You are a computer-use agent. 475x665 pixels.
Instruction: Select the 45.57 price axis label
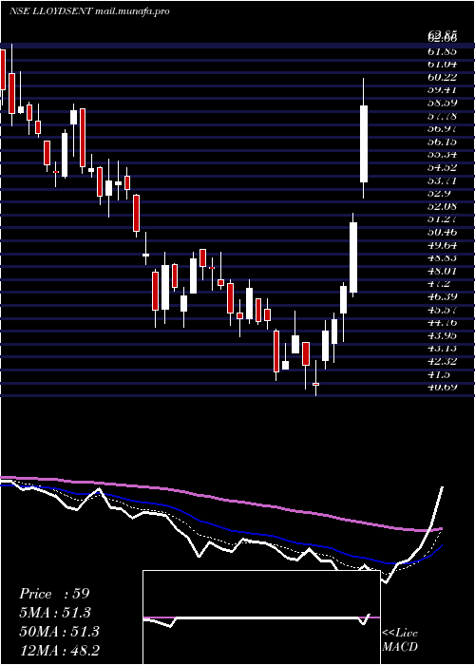[443, 310]
